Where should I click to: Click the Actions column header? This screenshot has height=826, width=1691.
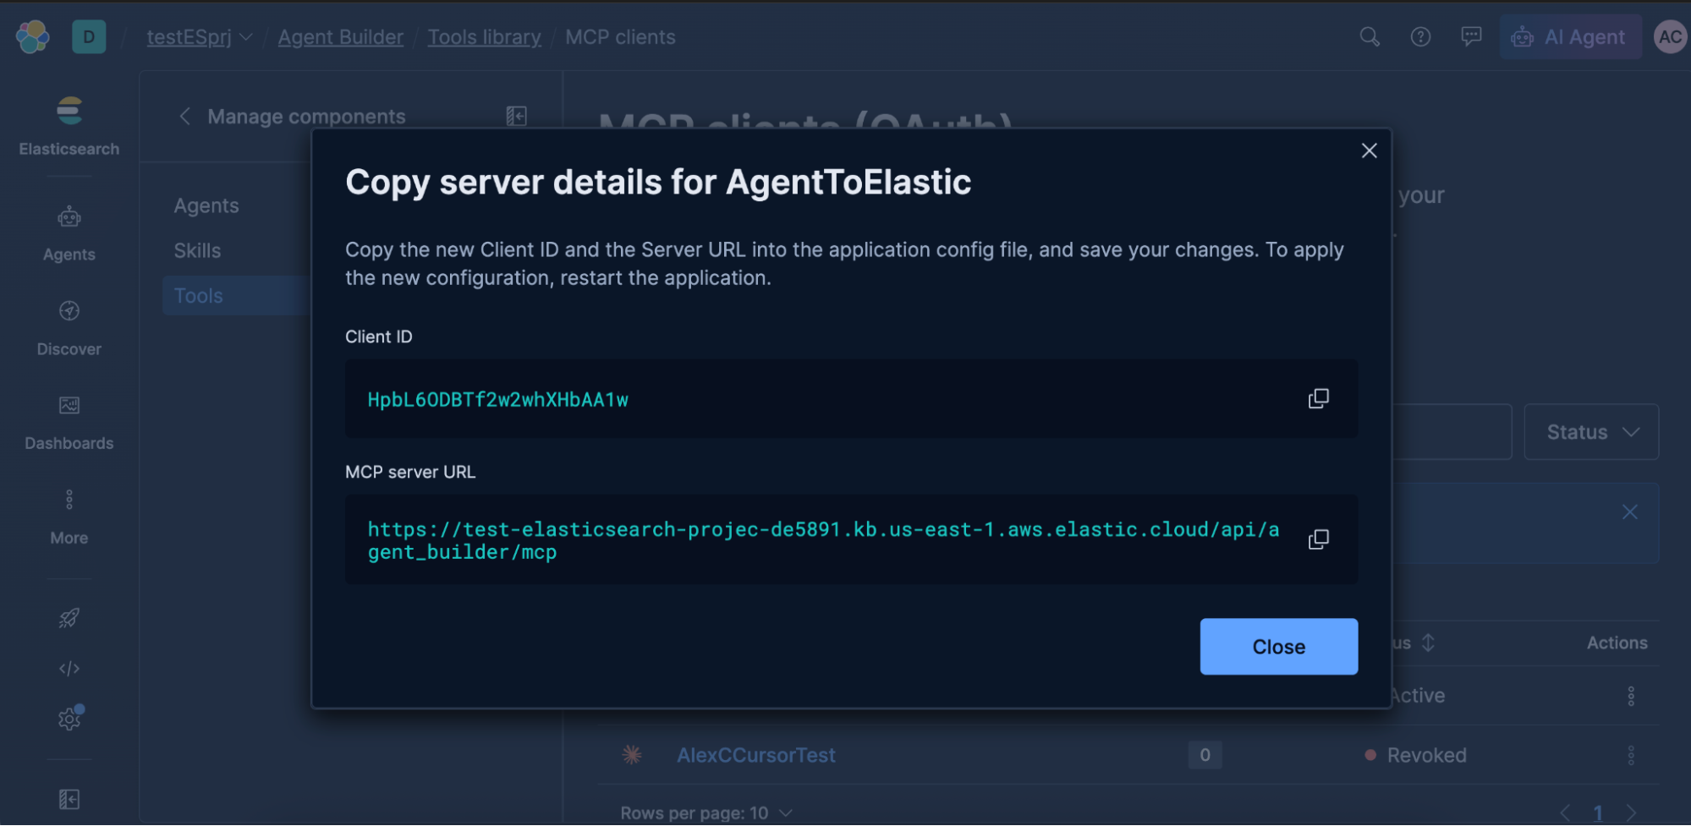(x=1617, y=643)
